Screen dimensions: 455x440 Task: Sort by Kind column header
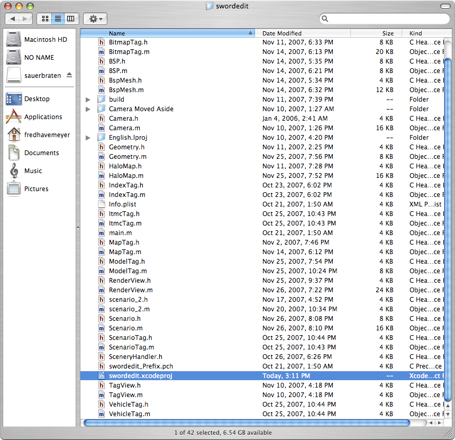[426, 33]
